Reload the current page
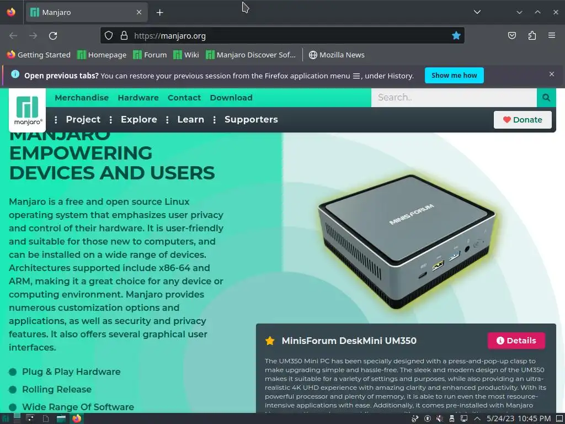This screenshot has height=424, width=565. click(x=53, y=36)
